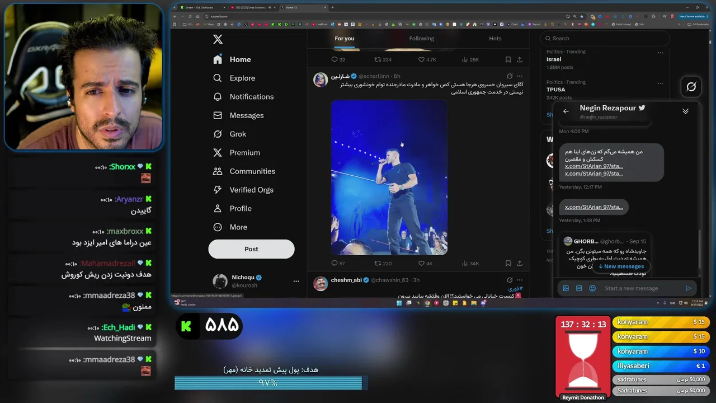This screenshot has width=716, height=403.
Task: Reply to scharllinn post with 57 replies
Action: pyautogui.click(x=338, y=263)
